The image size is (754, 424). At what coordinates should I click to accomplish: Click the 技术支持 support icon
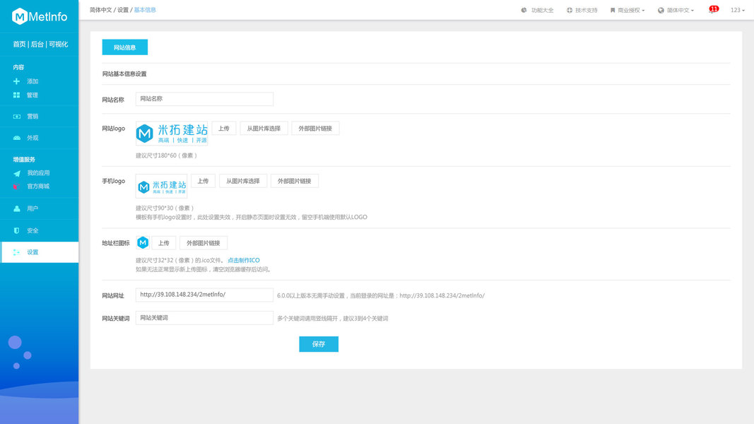click(x=570, y=10)
